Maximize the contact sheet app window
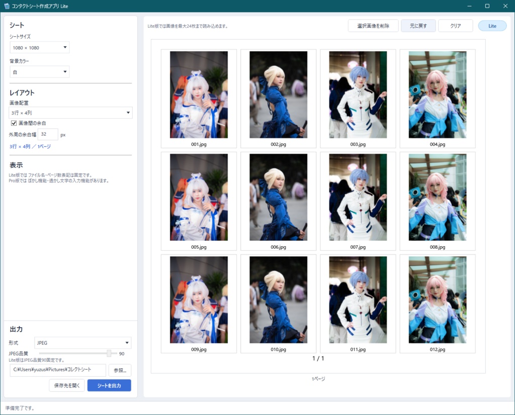 pos(487,6)
